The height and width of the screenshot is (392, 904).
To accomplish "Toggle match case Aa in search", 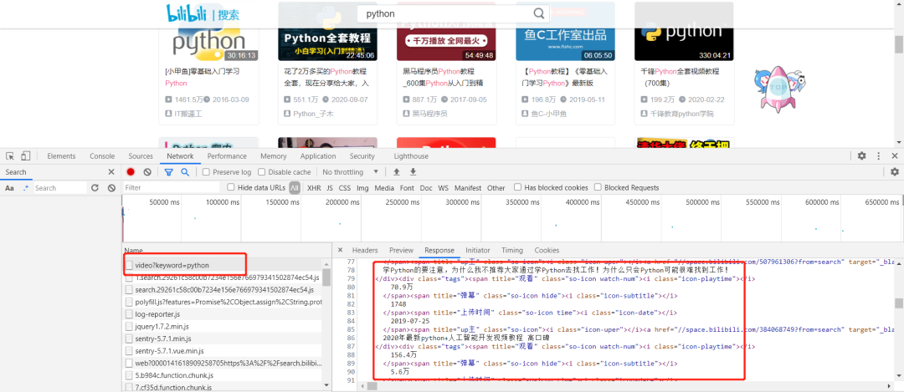I will pyautogui.click(x=10, y=188).
